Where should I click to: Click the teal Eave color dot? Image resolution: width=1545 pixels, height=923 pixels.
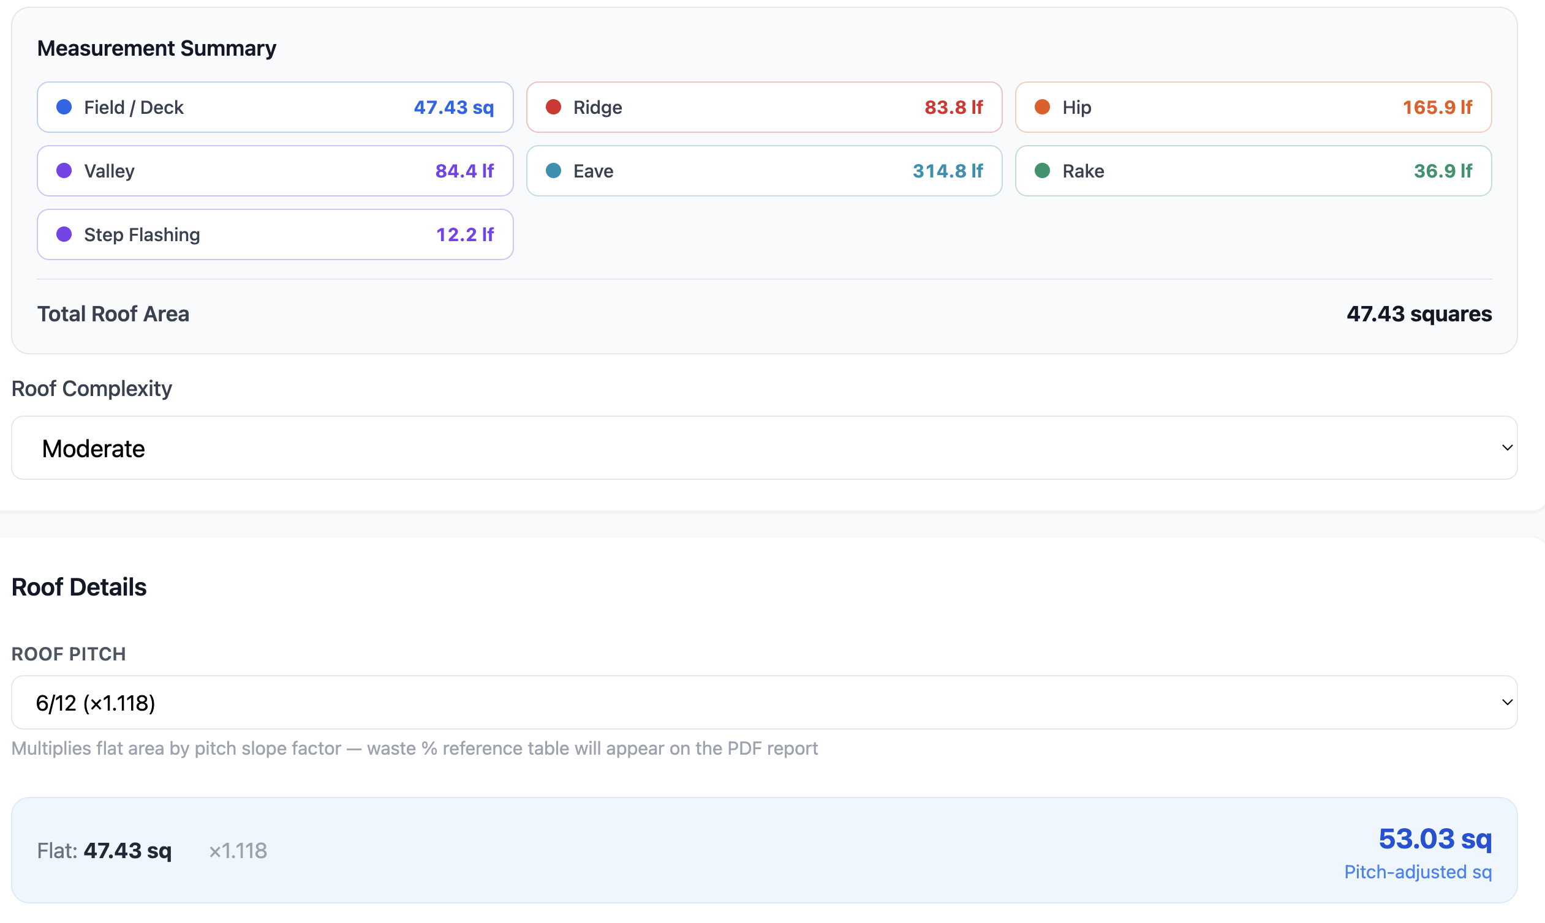(553, 170)
